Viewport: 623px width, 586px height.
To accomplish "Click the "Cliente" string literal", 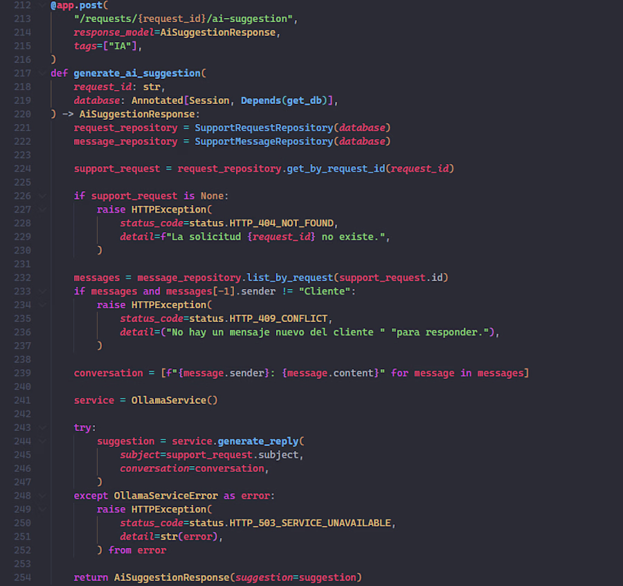I will tap(325, 292).
